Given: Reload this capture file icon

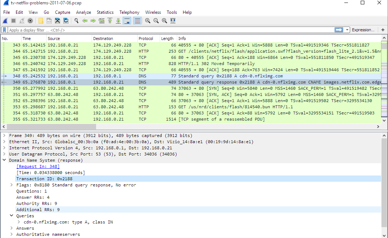Looking at the screenshot, I should 66,21.
